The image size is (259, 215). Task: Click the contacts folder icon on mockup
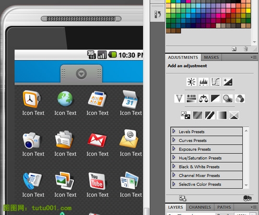(64, 140)
